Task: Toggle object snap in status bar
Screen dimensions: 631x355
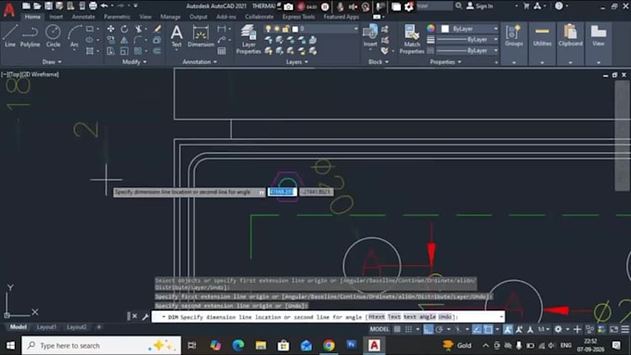Action: (488, 329)
